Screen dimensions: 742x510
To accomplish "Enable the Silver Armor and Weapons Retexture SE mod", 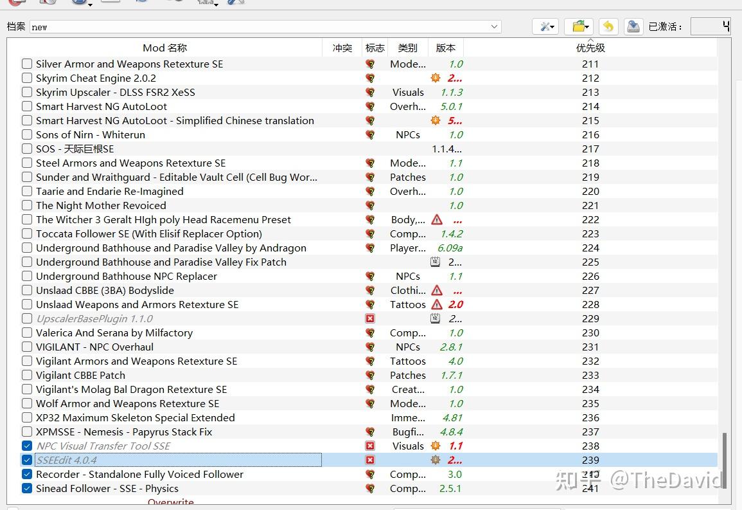I will (26, 64).
